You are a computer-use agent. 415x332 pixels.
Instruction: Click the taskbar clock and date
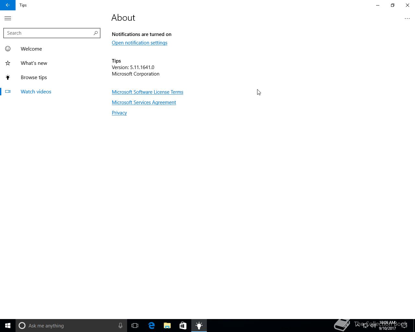[387, 326]
